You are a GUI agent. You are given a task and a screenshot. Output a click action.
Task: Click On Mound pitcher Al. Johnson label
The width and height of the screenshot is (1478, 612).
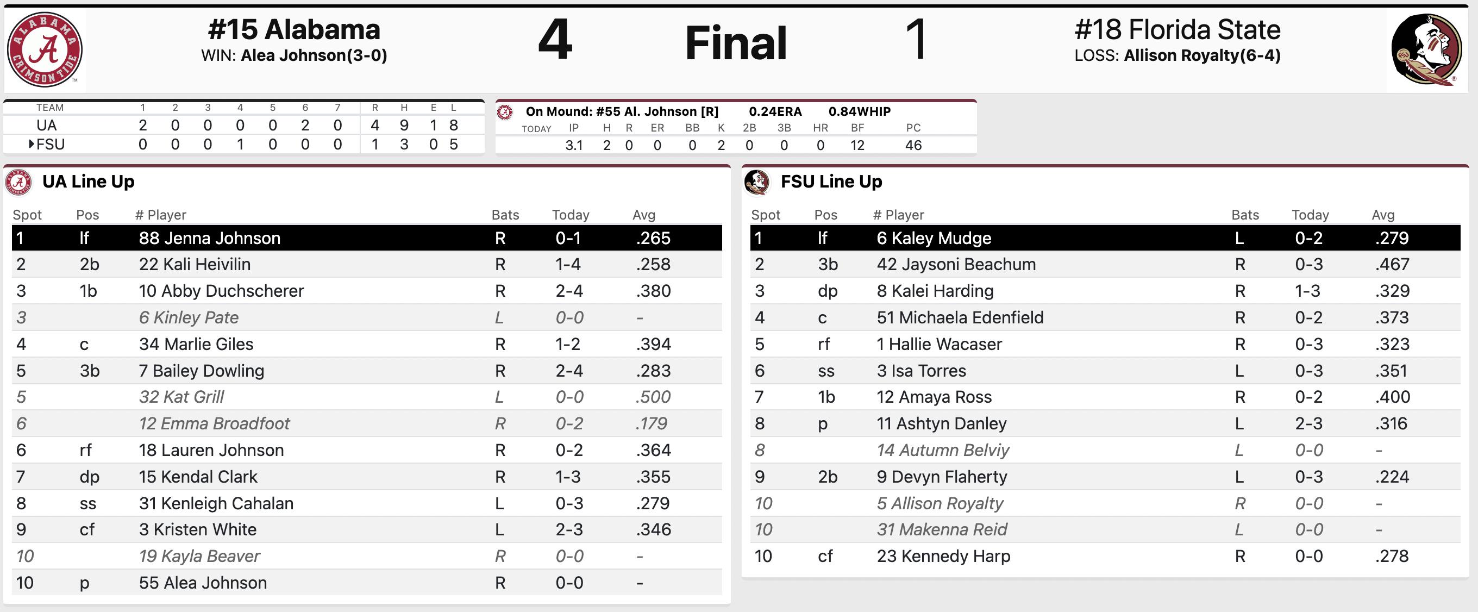[622, 111]
